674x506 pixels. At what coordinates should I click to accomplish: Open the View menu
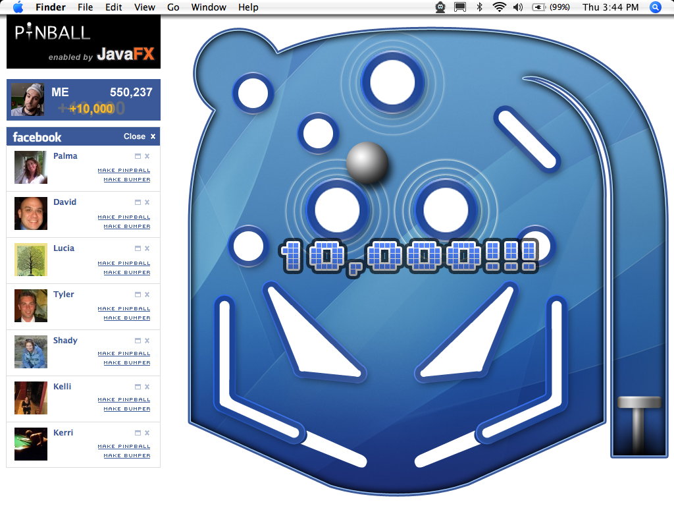click(x=144, y=7)
